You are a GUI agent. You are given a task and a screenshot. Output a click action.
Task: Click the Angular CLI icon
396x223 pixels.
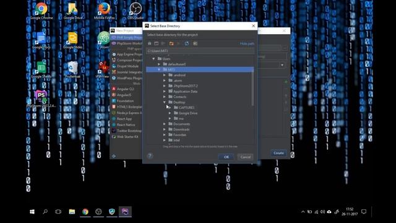[114, 89]
